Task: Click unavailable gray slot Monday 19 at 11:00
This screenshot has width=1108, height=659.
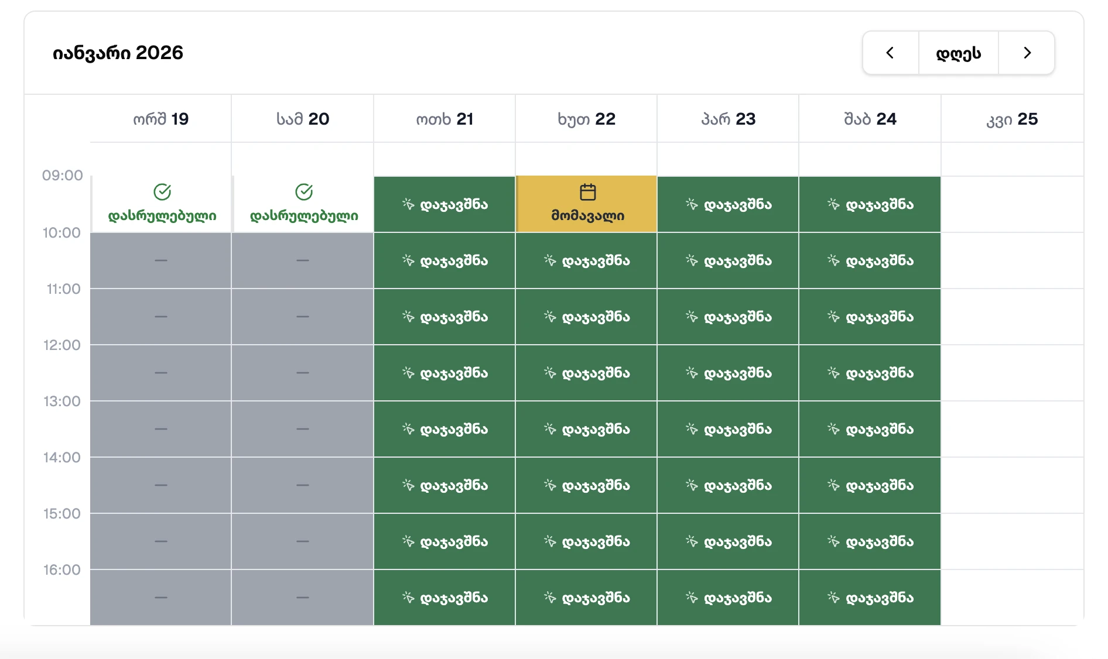Action: (161, 317)
